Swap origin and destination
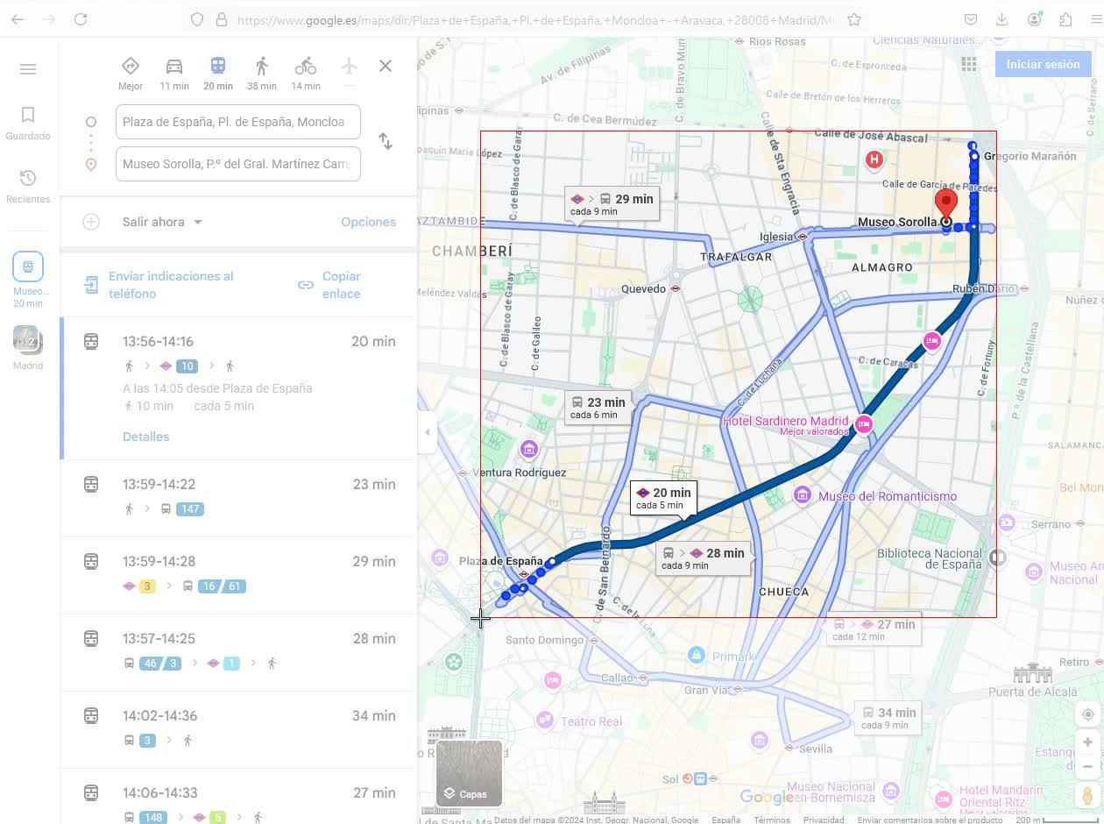This screenshot has height=824, width=1104. [386, 142]
